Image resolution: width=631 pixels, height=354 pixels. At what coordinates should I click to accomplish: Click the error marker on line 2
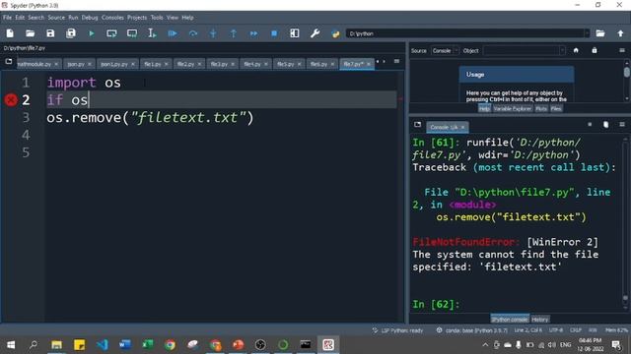11,99
